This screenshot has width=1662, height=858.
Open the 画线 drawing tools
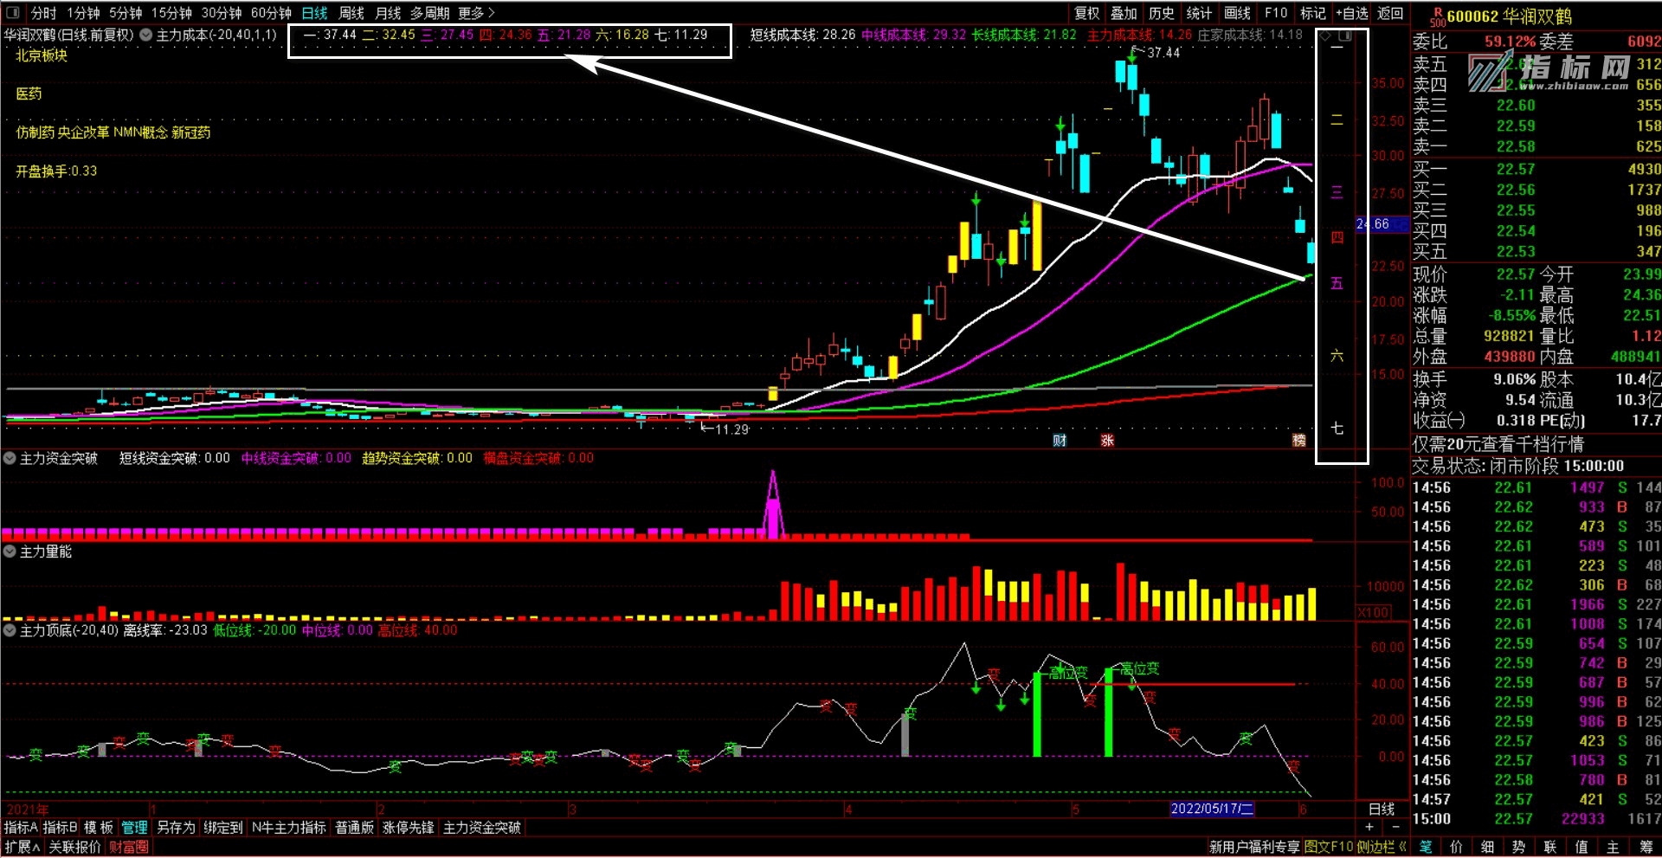click(1237, 13)
